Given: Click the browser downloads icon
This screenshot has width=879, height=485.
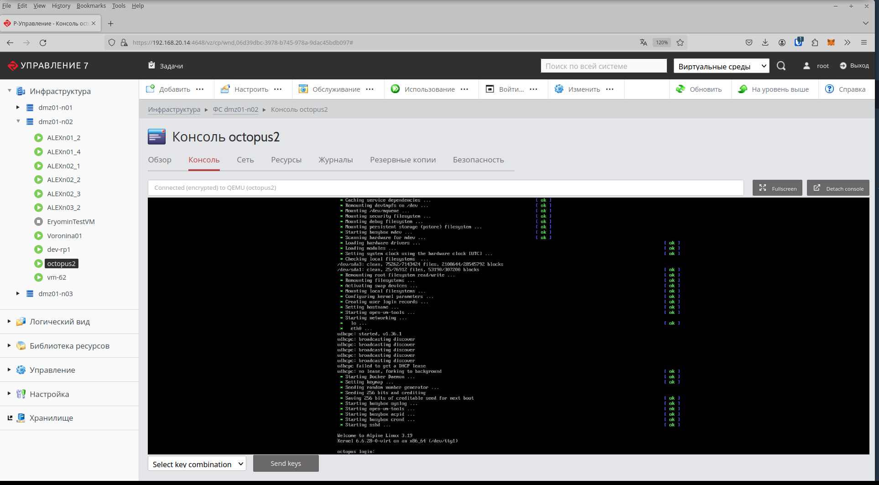Looking at the screenshot, I should coord(765,42).
